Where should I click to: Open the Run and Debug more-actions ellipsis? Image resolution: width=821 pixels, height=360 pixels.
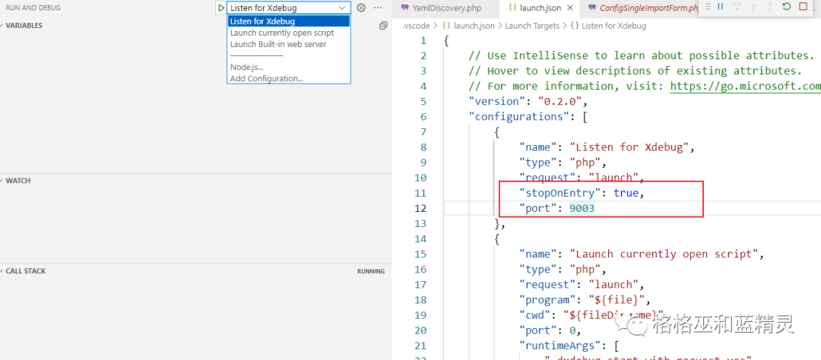(378, 8)
